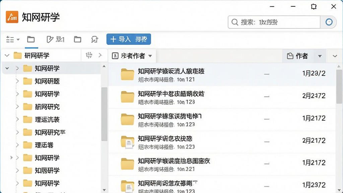
Task: Open the small arrow beside the list view icon
Action: 18,40
